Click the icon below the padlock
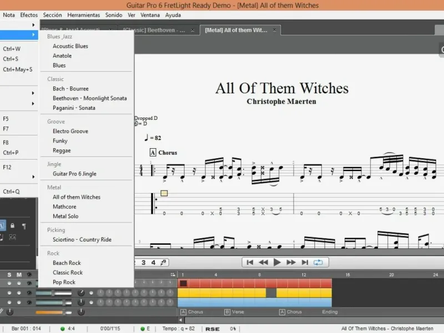The height and width of the screenshot is (333, 444). click(x=12, y=237)
